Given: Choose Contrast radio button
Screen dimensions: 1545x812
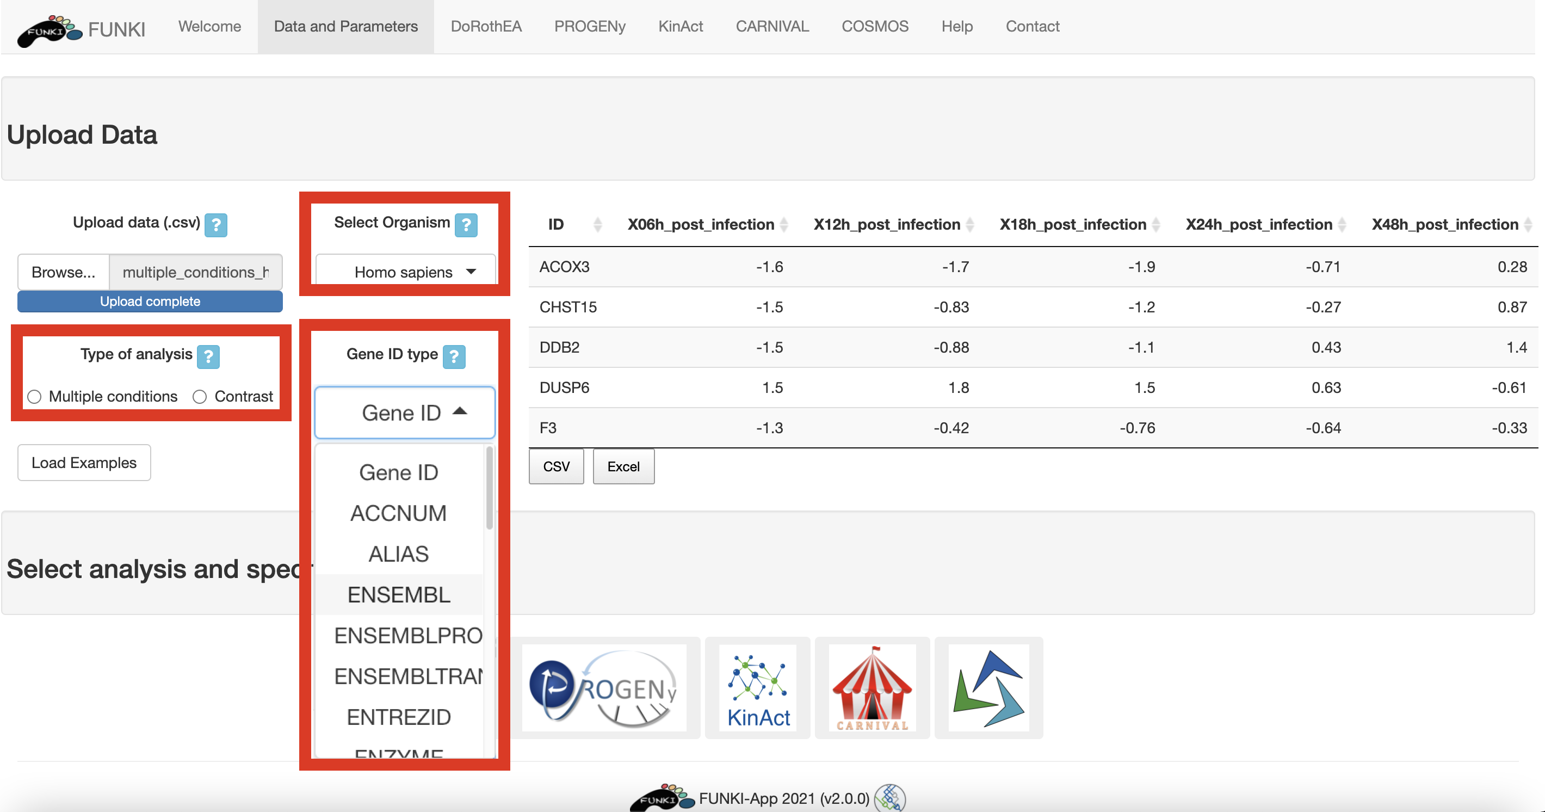Looking at the screenshot, I should (x=200, y=397).
